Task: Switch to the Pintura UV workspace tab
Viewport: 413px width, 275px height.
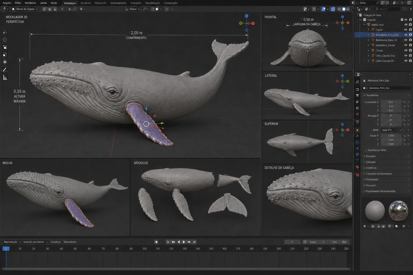Action: pos(100,3)
